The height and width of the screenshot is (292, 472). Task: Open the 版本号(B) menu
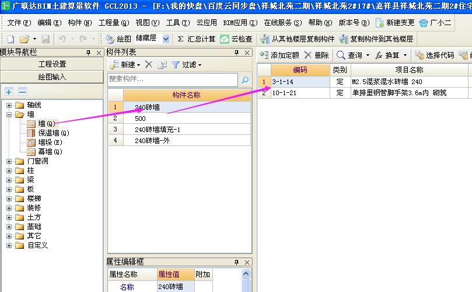click(x=354, y=23)
